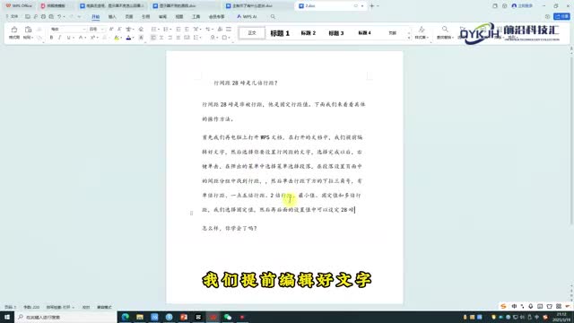Click the yellow highlight color icon

point(117,38)
